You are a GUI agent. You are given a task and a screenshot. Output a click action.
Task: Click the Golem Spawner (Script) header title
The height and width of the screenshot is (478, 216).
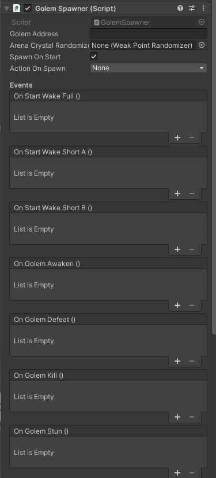pyautogui.click(x=75, y=9)
